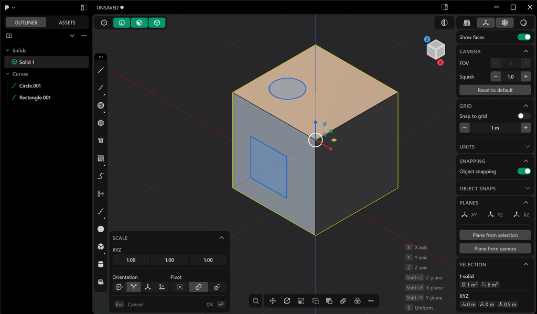Expand the UNITS section

tap(527, 146)
